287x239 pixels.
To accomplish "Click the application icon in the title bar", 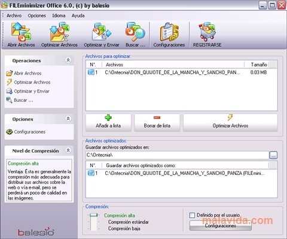I will pyautogui.click(x=4, y=5).
